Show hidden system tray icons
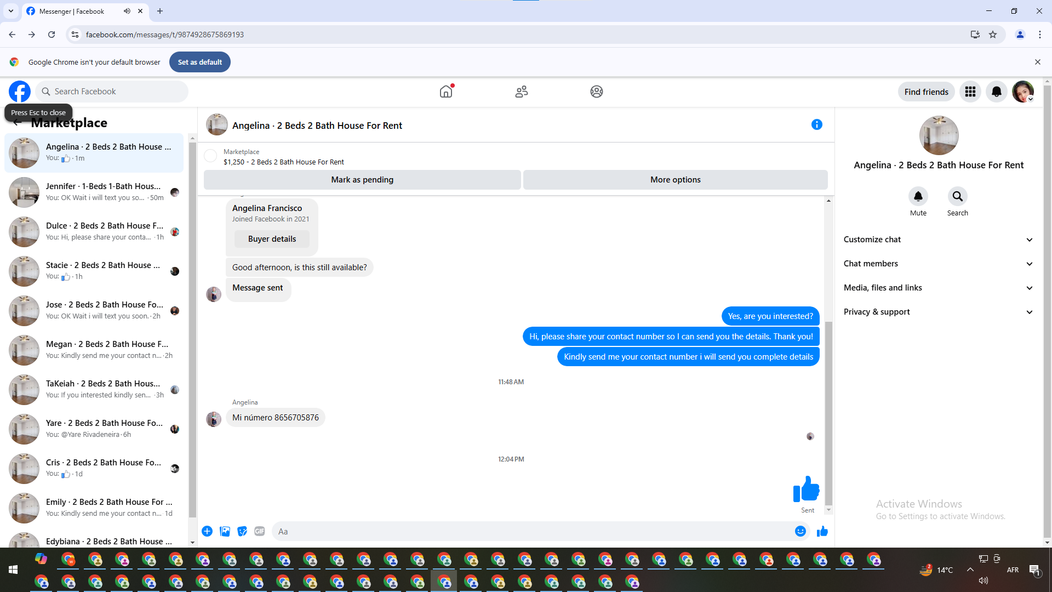 point(970,570)
